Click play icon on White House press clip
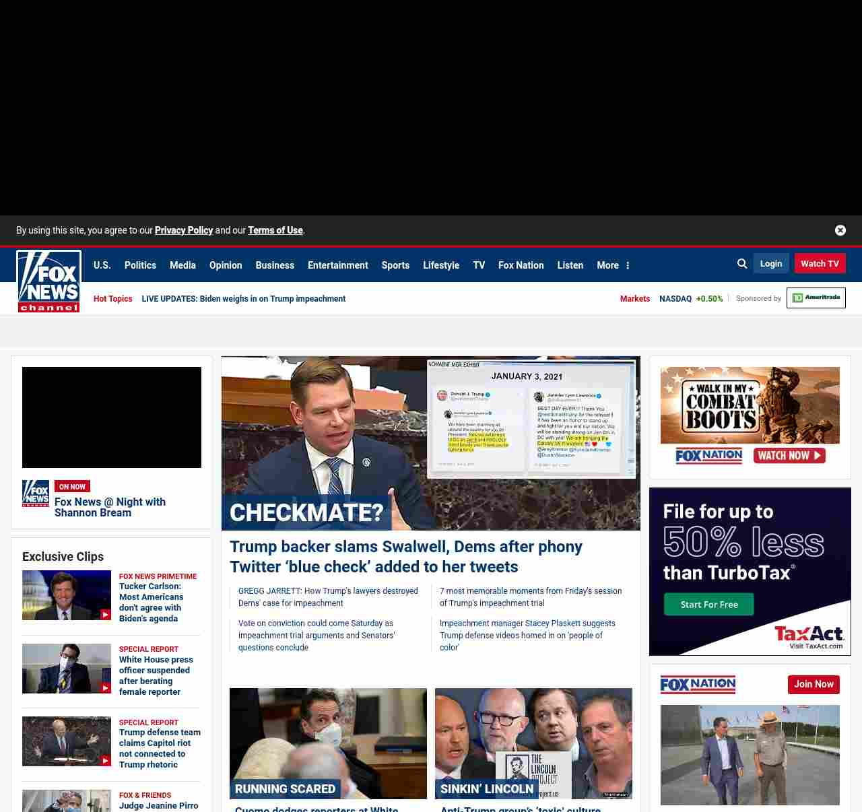Viewport: 862px width, 812px height. coord(105,687)
